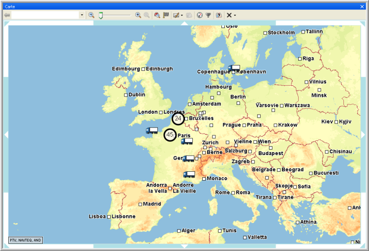The image size is (369, 251).
Task: Click the map edit pencil icon
Action: coord(176,15)
